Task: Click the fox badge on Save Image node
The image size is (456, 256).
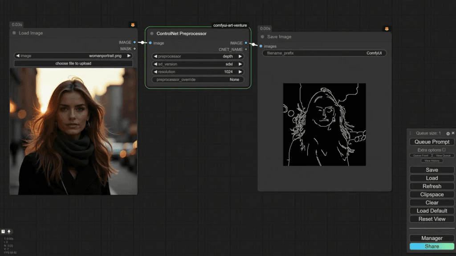Action: tap(387, 29)
